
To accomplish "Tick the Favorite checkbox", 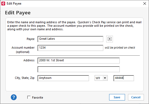I will [29, 97].
